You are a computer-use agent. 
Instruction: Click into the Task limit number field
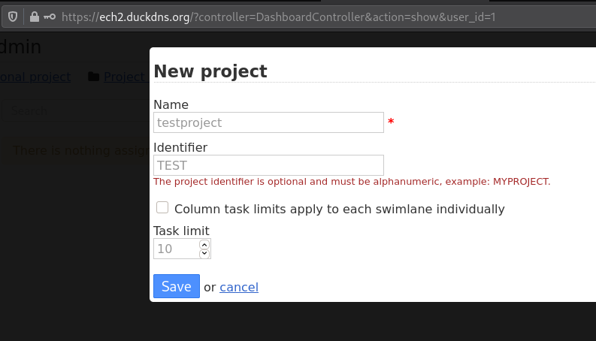pos(177,249)
